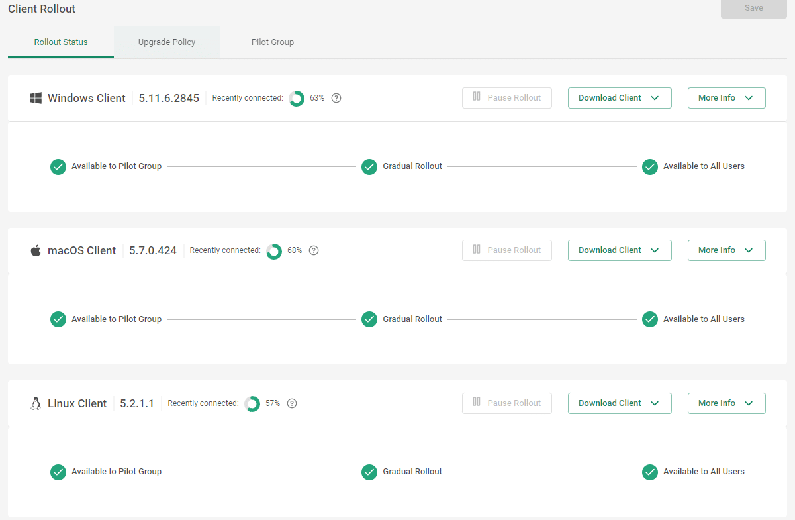Open Download Client dropdown for Linux Client
Screen dimensions: 795x520
coord(620,403)
